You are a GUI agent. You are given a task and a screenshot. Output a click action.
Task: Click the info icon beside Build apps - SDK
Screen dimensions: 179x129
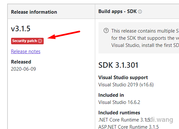point(140,12)
